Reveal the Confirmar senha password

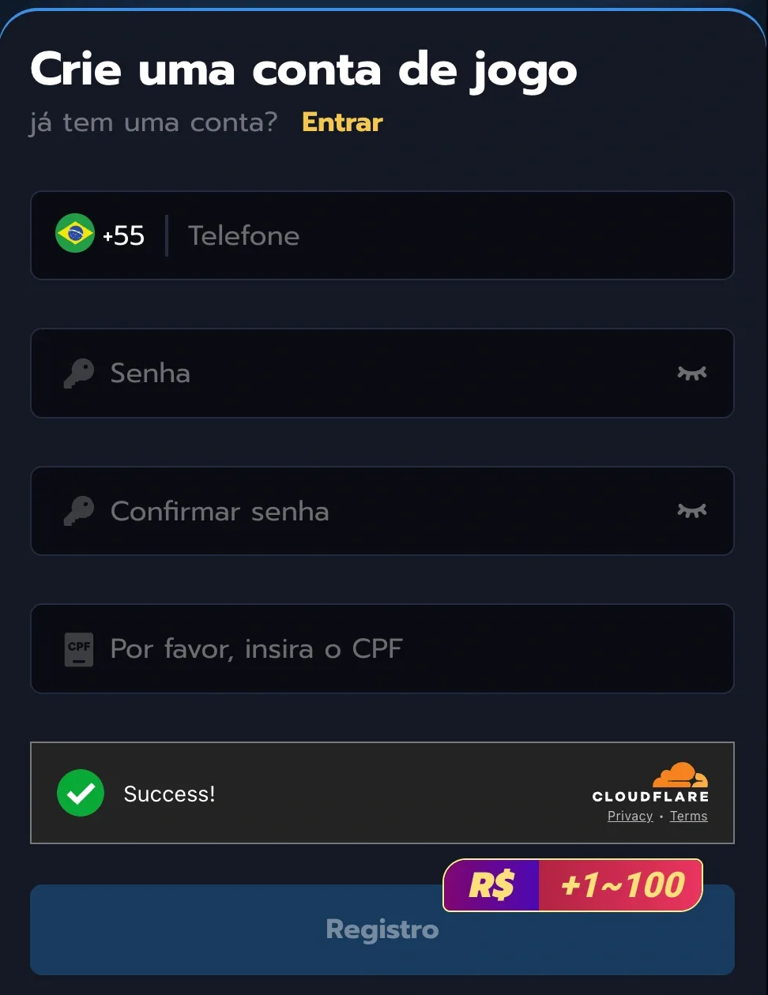pyautogui.click(x=692, y=511)
